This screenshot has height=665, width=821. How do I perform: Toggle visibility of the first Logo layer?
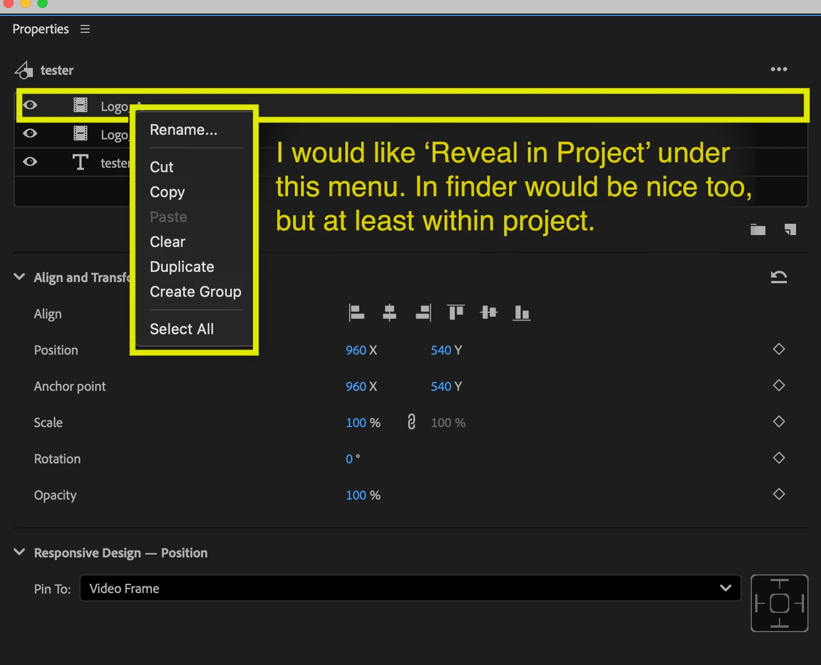coord(30,105)
